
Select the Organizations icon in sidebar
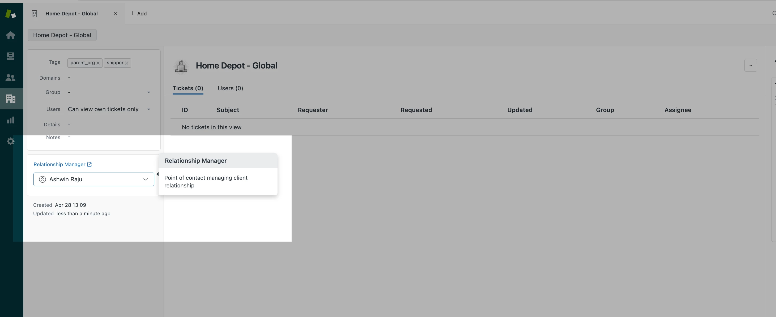[x=11, y=99]
